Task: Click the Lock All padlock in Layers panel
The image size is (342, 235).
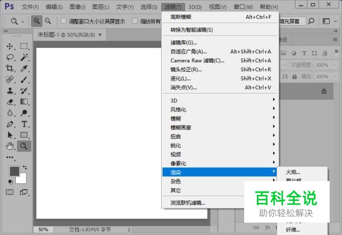Action: click(x=295, y=77)
